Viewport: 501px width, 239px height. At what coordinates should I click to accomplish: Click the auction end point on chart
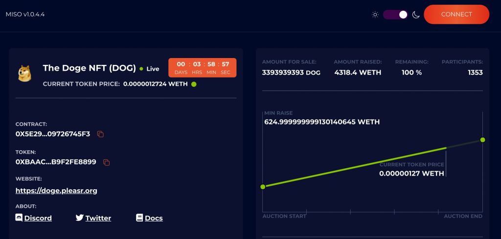pos(483,140)
